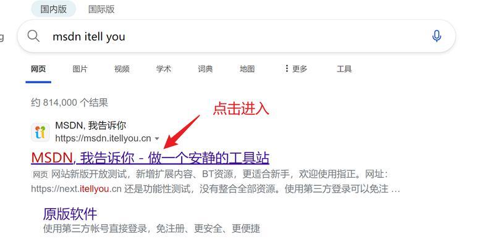
Task: Open the 学术 tab
Action: pos(164,69)
